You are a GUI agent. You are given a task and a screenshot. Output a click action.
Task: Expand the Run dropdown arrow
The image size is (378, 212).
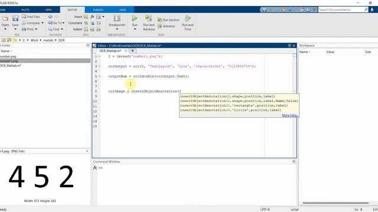pyautogui.click(x=135, y=29)
